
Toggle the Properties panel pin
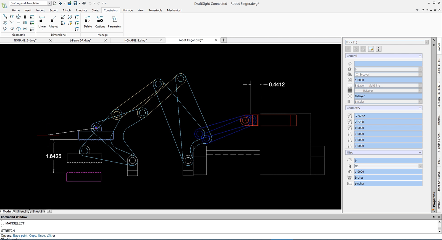(x=434, y=45)
